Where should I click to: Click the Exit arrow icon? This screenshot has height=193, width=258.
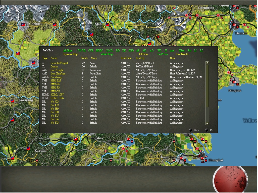point(207,130)
